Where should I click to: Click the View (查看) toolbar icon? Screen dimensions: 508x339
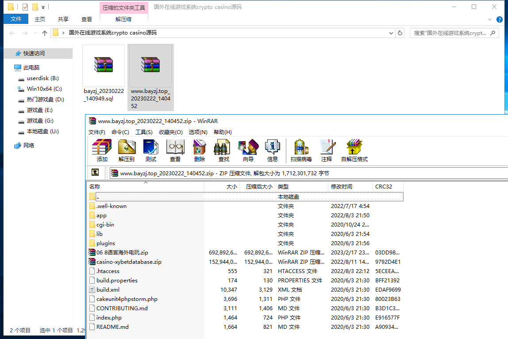click(175, 150)
